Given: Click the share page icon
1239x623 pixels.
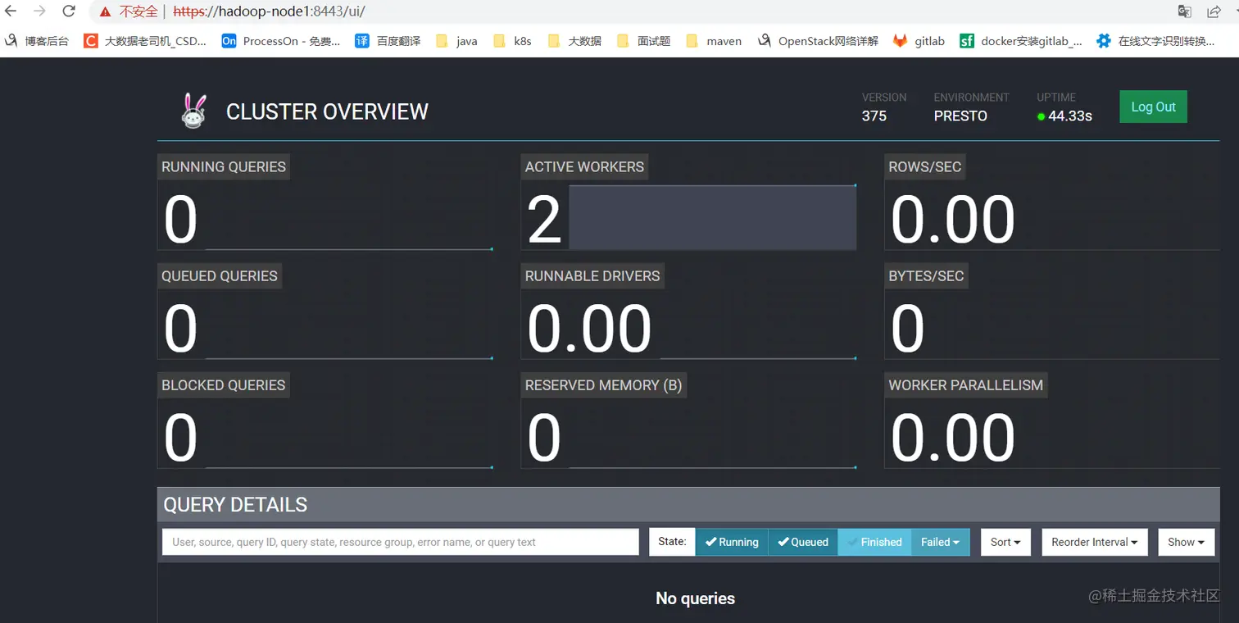Looking at the screenshot, I should pos(1214,11).
